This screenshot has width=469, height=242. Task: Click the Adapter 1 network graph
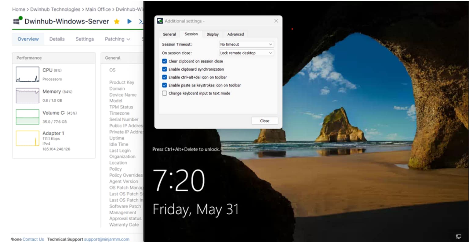(x=27, y=138)
